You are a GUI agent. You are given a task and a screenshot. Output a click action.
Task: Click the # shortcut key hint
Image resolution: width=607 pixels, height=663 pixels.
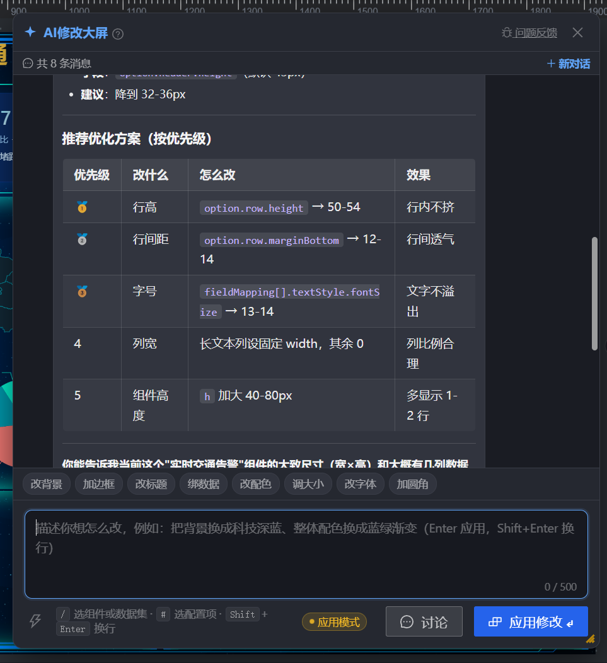pos(163,614)
